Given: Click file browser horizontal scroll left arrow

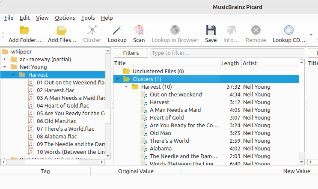Looking at the screenshot, I should coord(3,162).
